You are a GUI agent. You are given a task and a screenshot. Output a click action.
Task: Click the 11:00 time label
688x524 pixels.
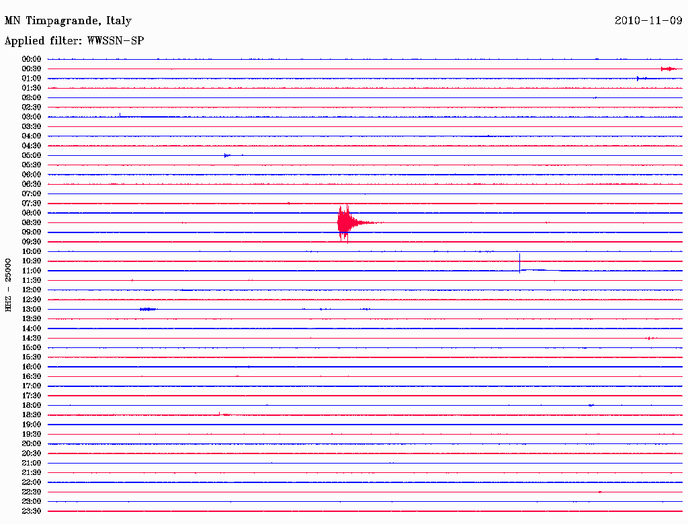point(32,271)
